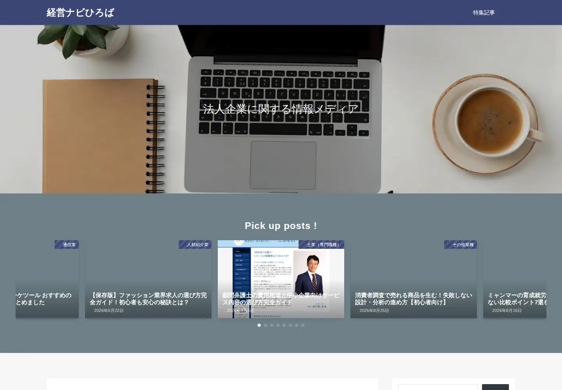The height and width of the screenshot is (390, 562).
Task: Click the 法人企業に関する情報メディア hero headline
Action: 281,109
